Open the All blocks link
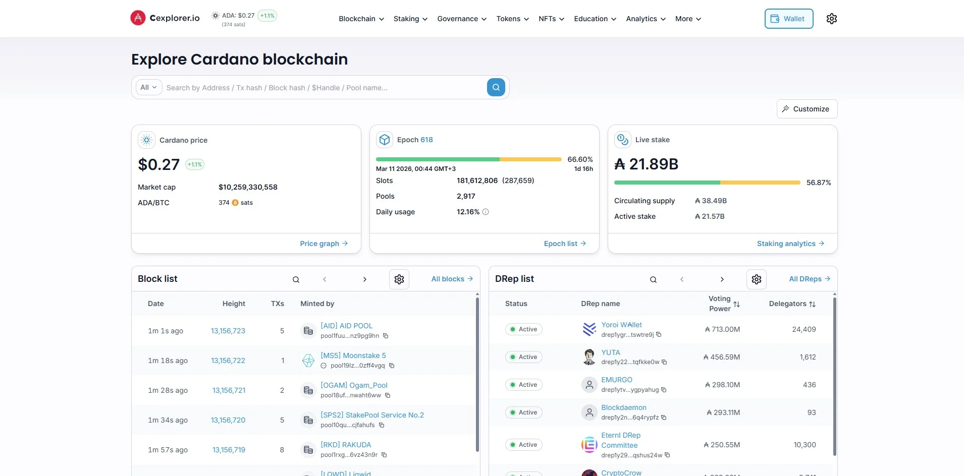Image resolution: width=964 pixels, height=476 pixels. point(452,279)
